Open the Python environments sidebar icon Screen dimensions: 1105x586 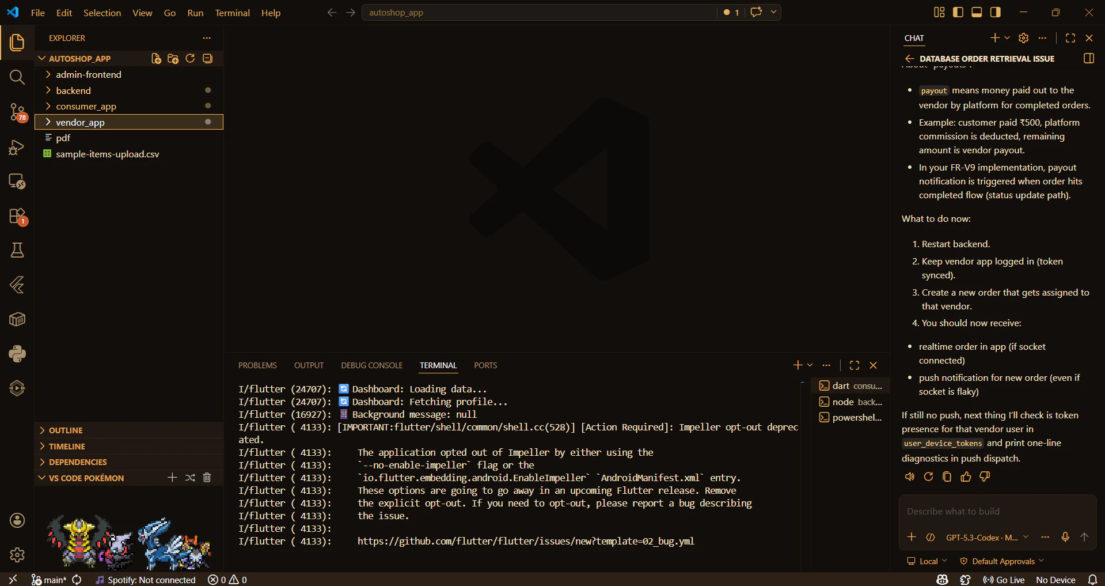coord(17,354)
